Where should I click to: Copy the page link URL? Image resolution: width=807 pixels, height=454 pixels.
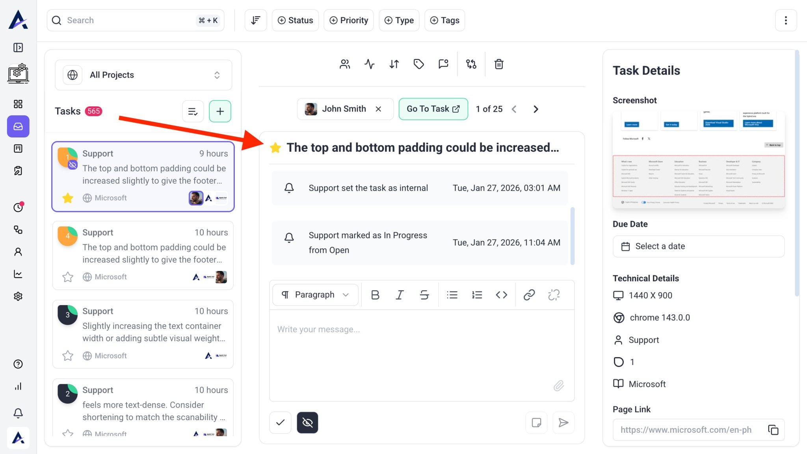pos(773,430)
